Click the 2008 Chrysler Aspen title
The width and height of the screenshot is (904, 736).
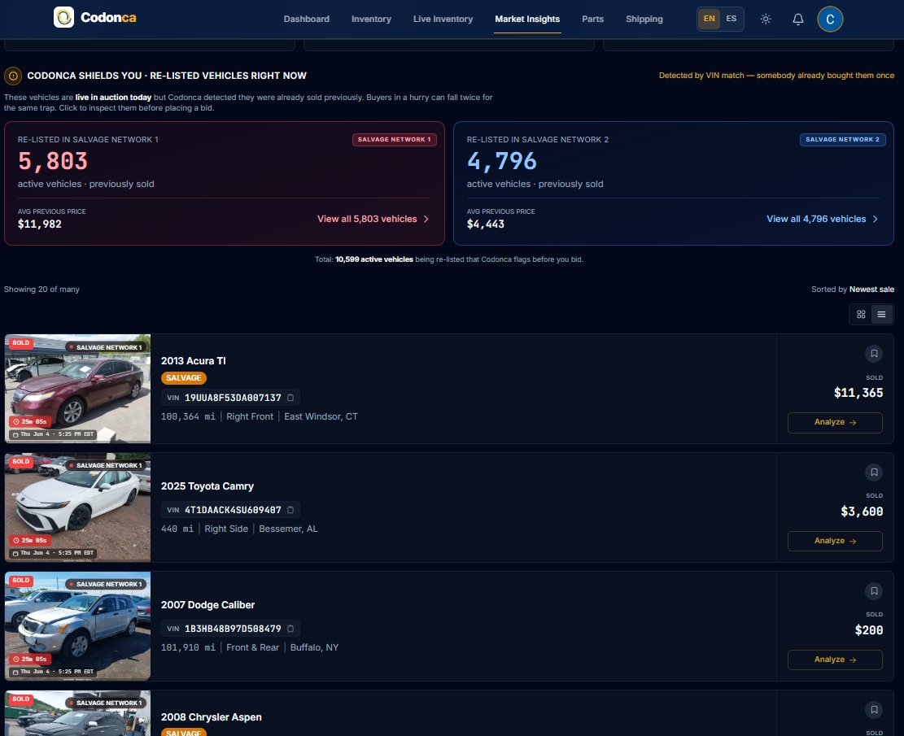(x=211, y=717)
